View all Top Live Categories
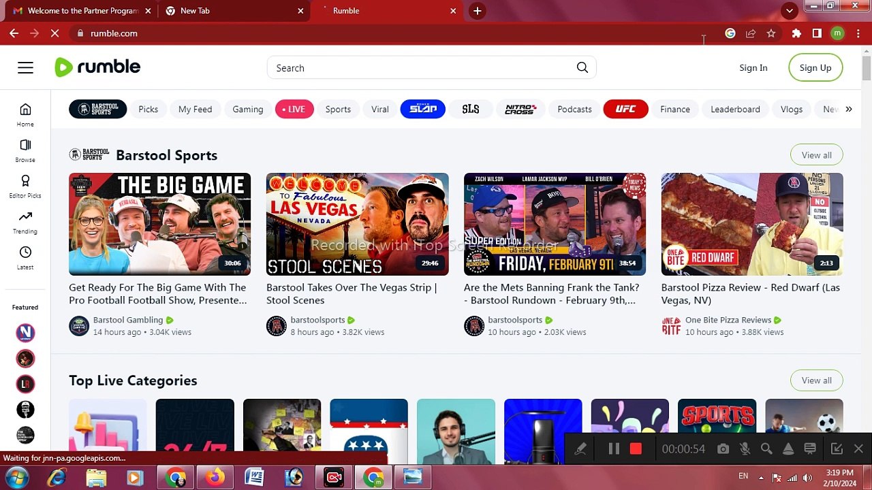The height and width of the screenshot is (490, 872). pyautogui.click(x=816, y=380)
